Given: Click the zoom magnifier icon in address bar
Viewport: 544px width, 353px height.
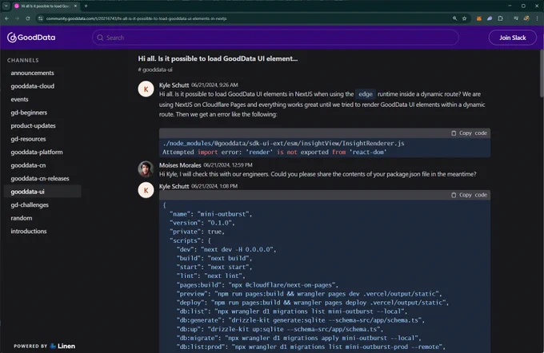Looking at the screenshot, I should (454, 18).
